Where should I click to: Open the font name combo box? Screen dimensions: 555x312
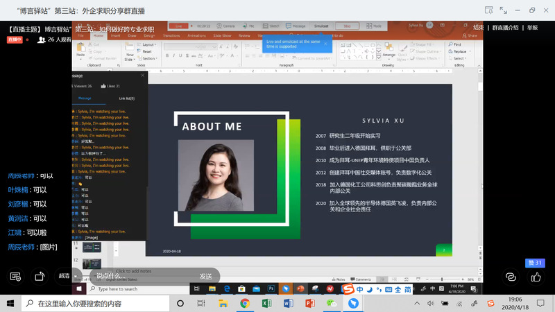click(182, 46)
